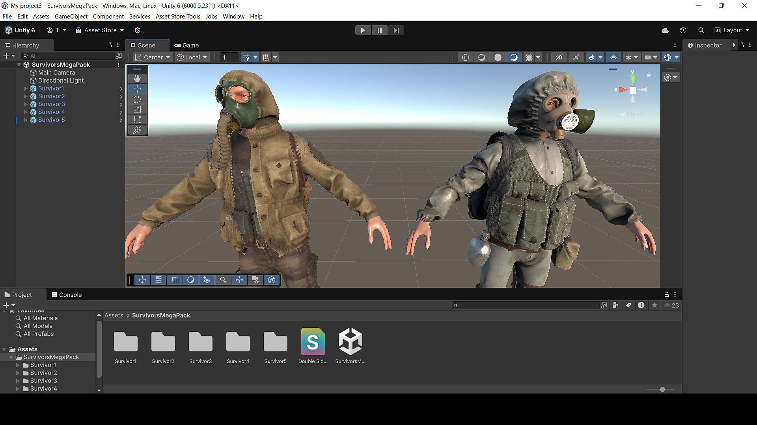Viewport: 757px width, 425px height.
Task: Open the Double Sided shader asset
Action: click(313, 341)
